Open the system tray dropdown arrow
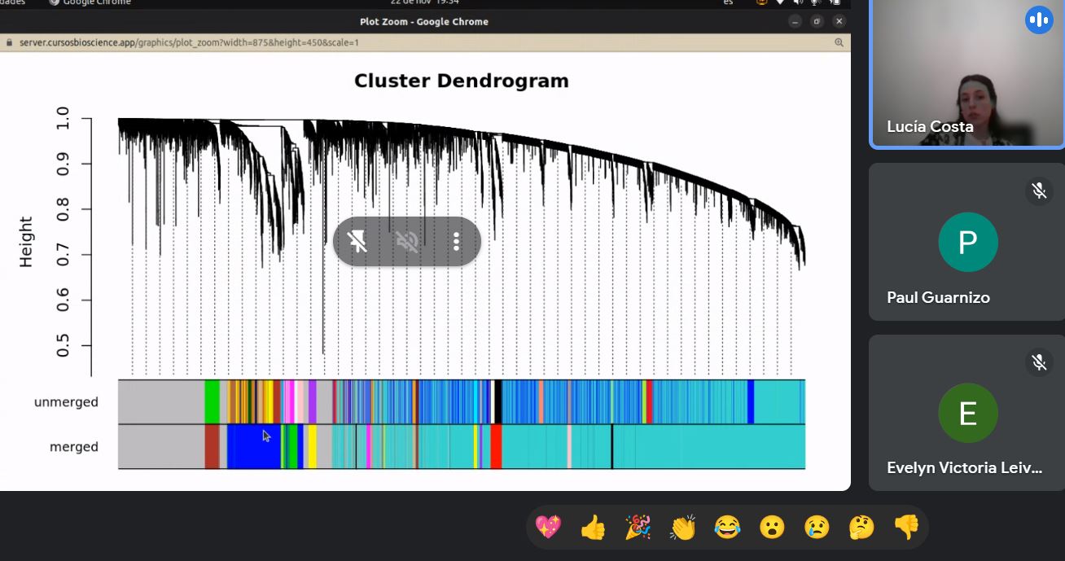Screen dimensions: 1065x561 click(x=781, y=2)
